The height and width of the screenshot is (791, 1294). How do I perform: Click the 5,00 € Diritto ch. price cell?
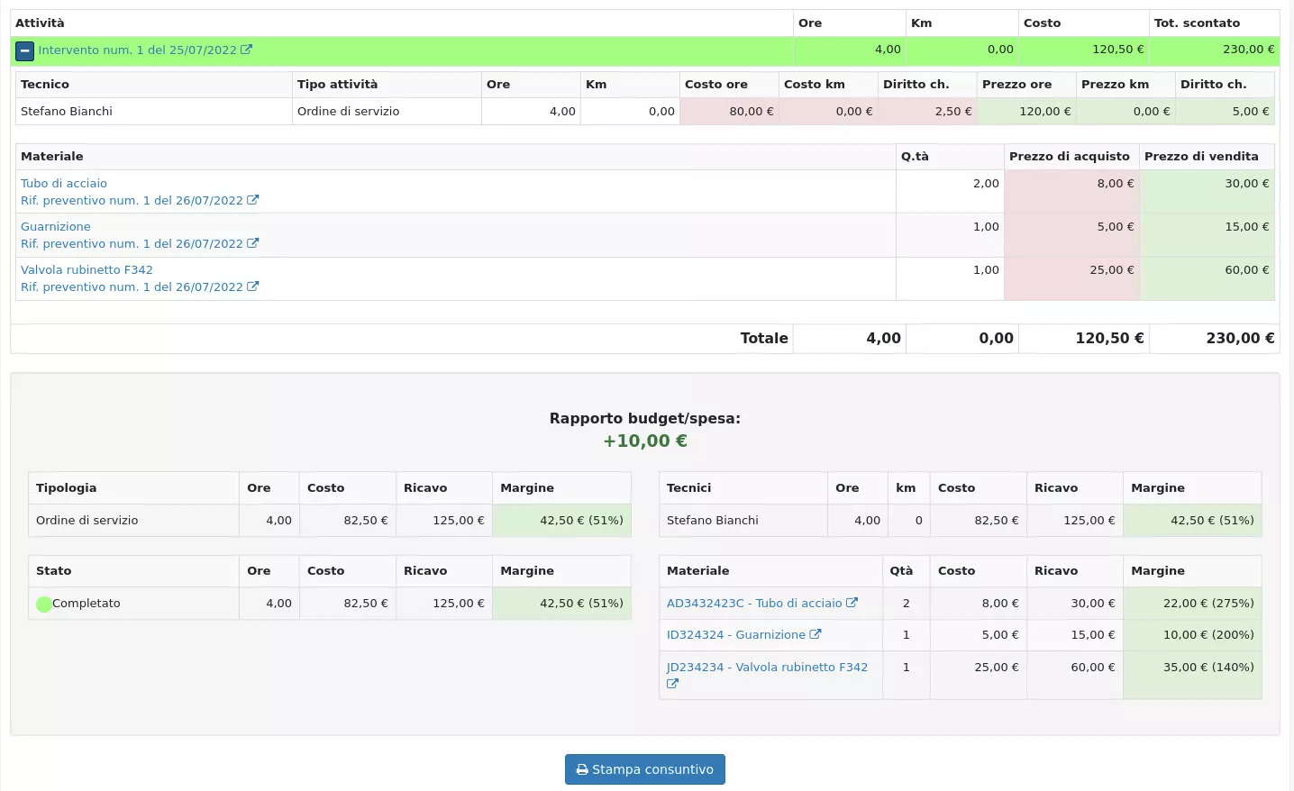point(1226,112)
